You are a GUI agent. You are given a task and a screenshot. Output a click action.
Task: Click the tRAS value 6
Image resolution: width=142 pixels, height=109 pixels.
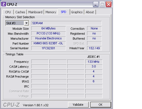point(94,81)
